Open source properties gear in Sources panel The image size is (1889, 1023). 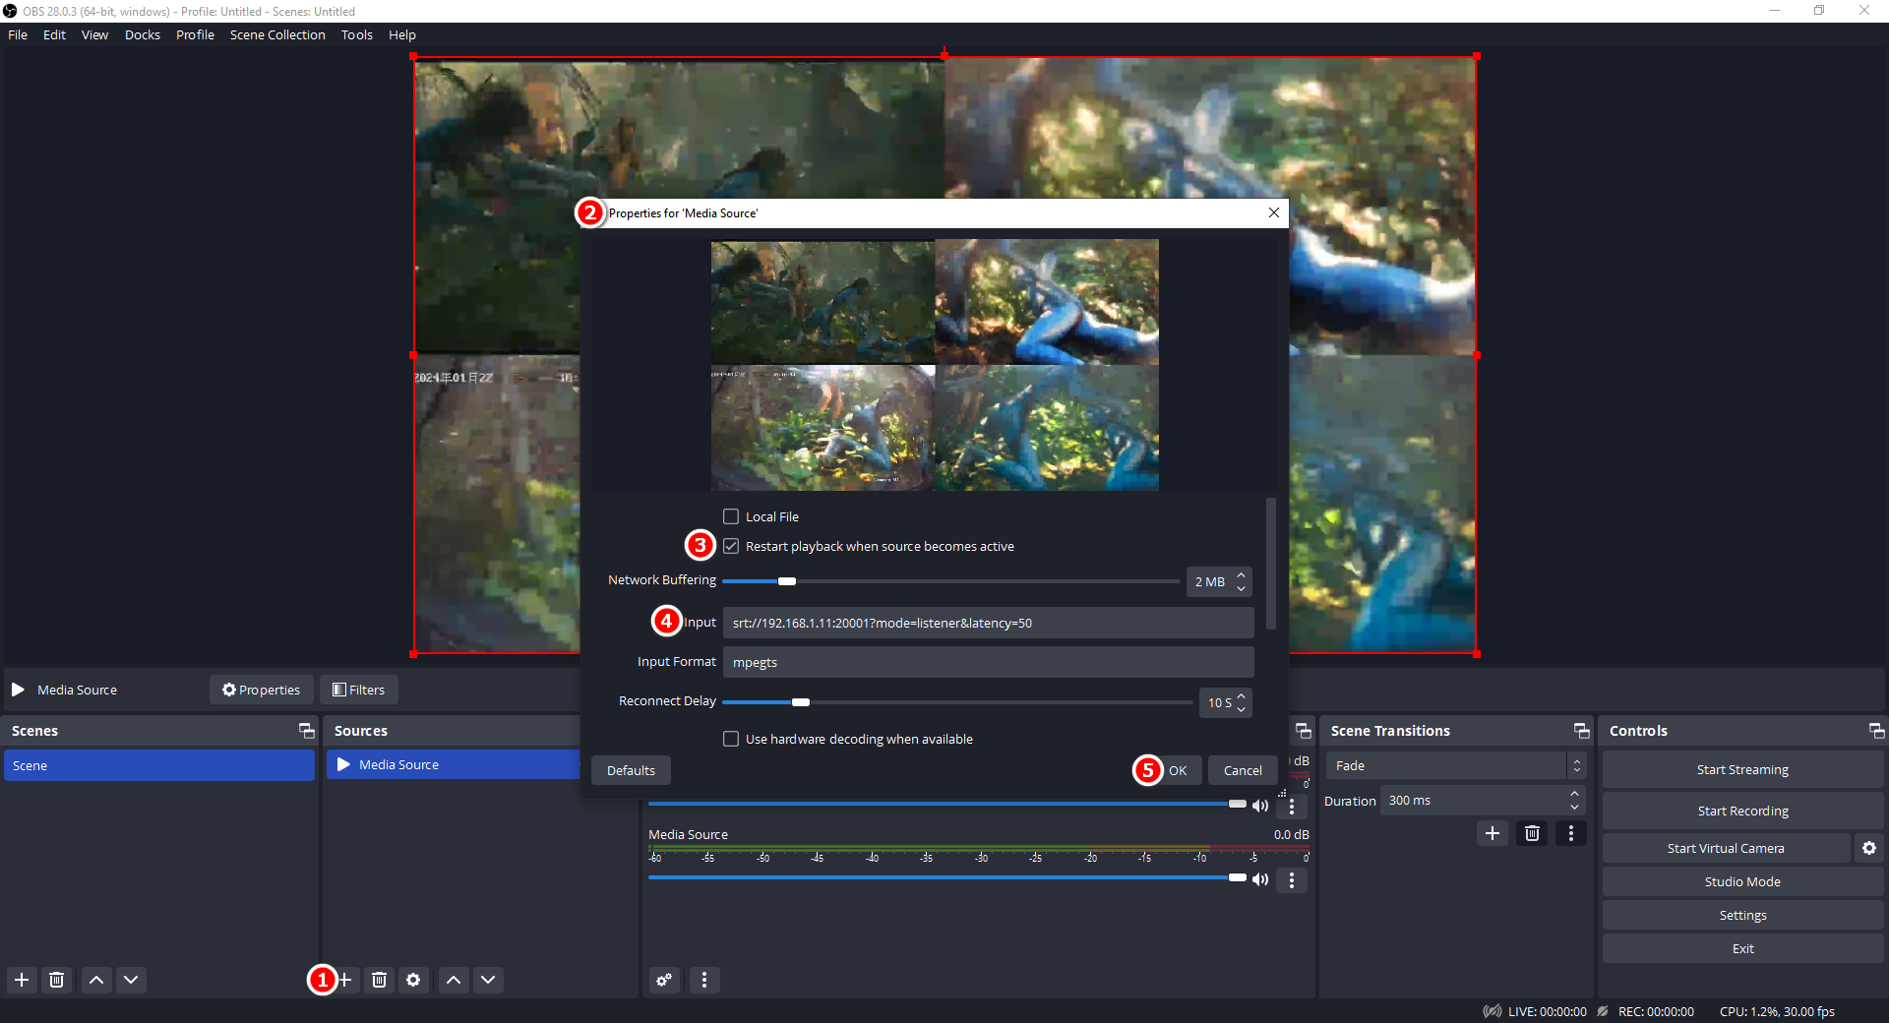coord(413,980)
